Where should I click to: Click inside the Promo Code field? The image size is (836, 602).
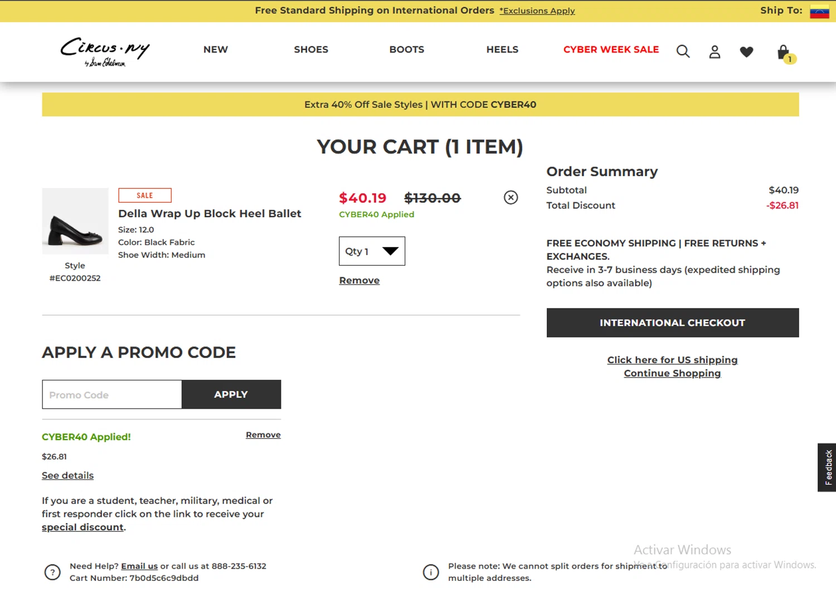coord(112,395)
